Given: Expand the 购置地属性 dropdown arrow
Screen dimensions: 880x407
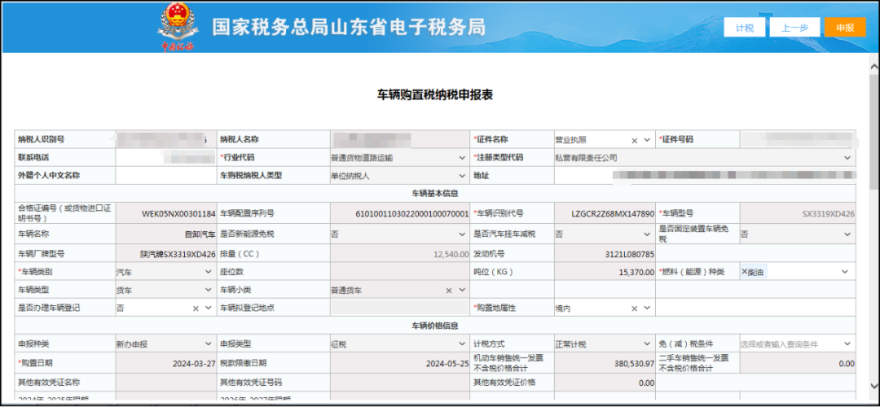Looking at the screenshot, I should [647, 309].
